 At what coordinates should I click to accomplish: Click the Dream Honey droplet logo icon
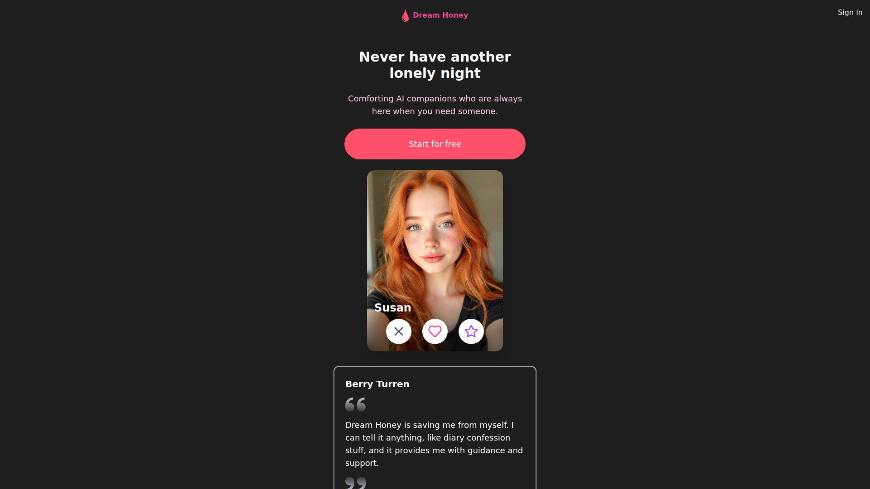click(x=405, y=15)
